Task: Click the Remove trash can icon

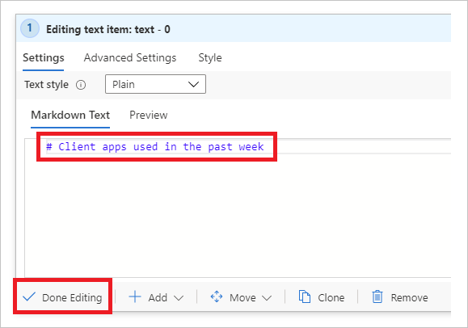Action: [377, 297]
